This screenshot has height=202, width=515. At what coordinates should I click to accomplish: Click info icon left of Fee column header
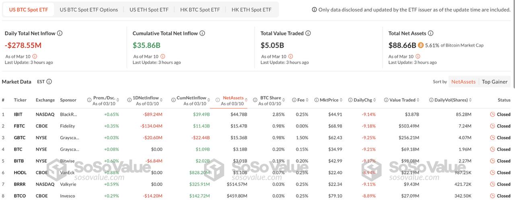294,100
